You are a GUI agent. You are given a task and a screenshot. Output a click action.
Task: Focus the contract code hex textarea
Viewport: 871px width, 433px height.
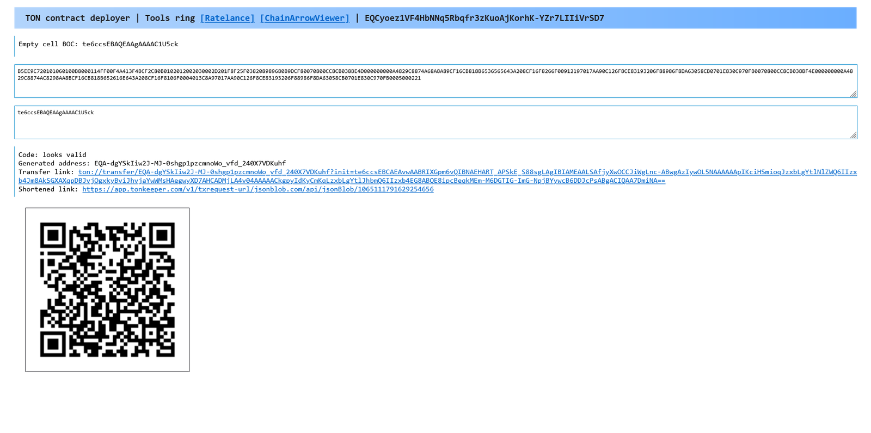[436, 81]
